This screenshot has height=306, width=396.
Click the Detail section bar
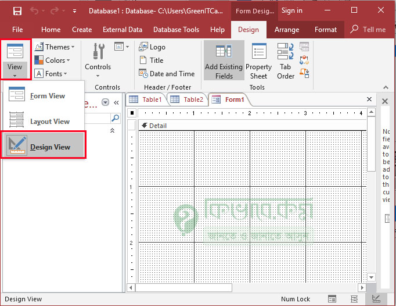pyautogui.click(x=252, y=126)
